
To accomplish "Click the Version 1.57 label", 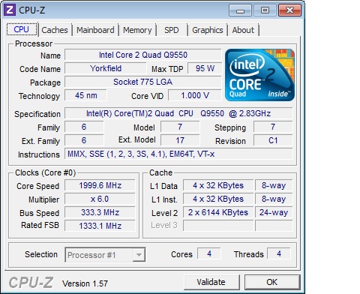I will click(85, 283).
